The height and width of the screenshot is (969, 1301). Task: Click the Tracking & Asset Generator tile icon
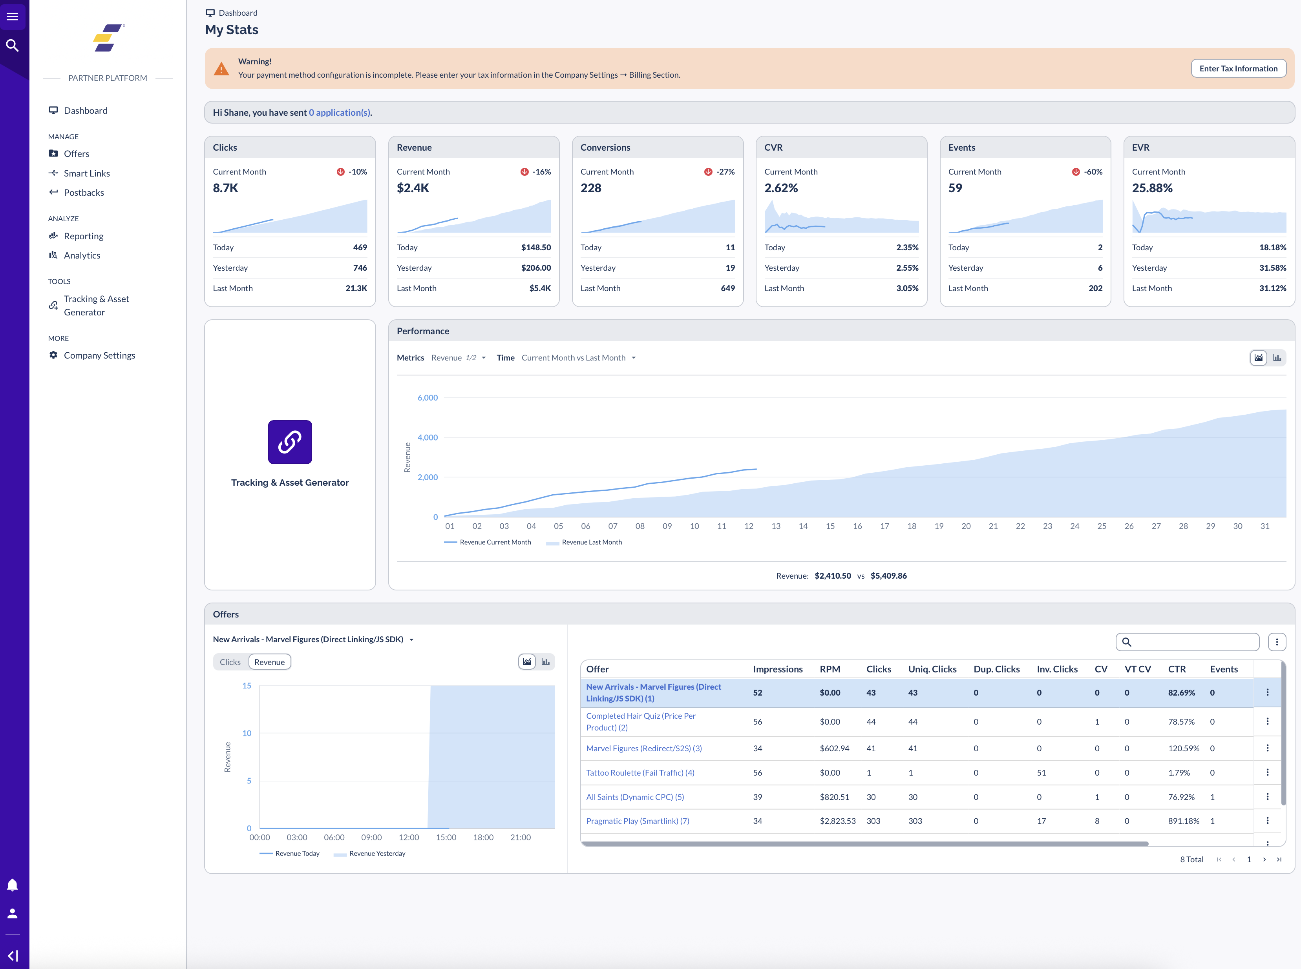tap(290, 442)
